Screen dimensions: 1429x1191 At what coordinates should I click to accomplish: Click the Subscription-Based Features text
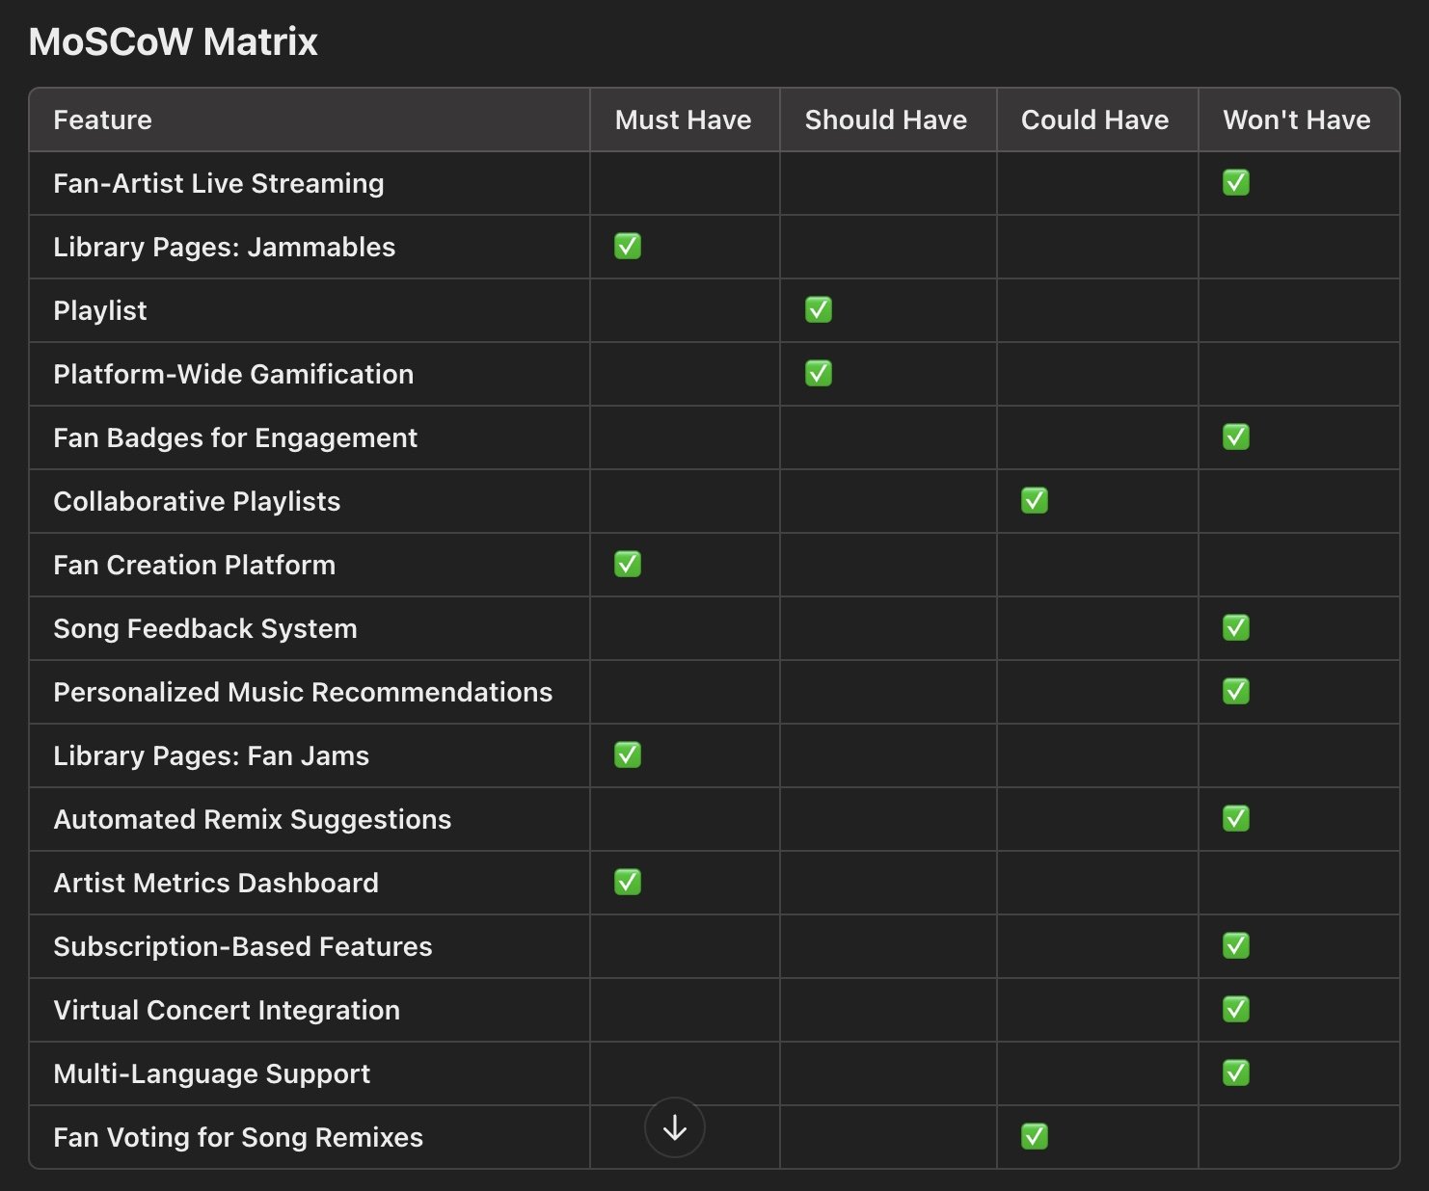tap(243, 946)
